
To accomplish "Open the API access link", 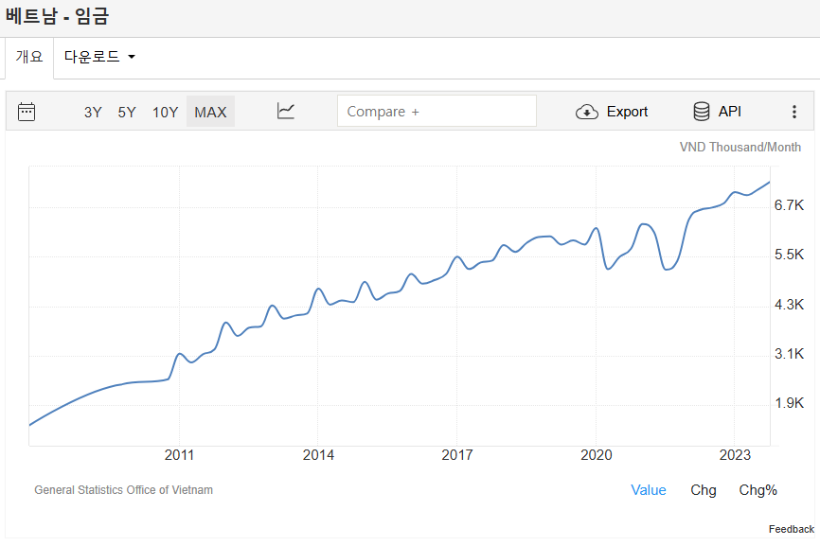I will [729, 112].
